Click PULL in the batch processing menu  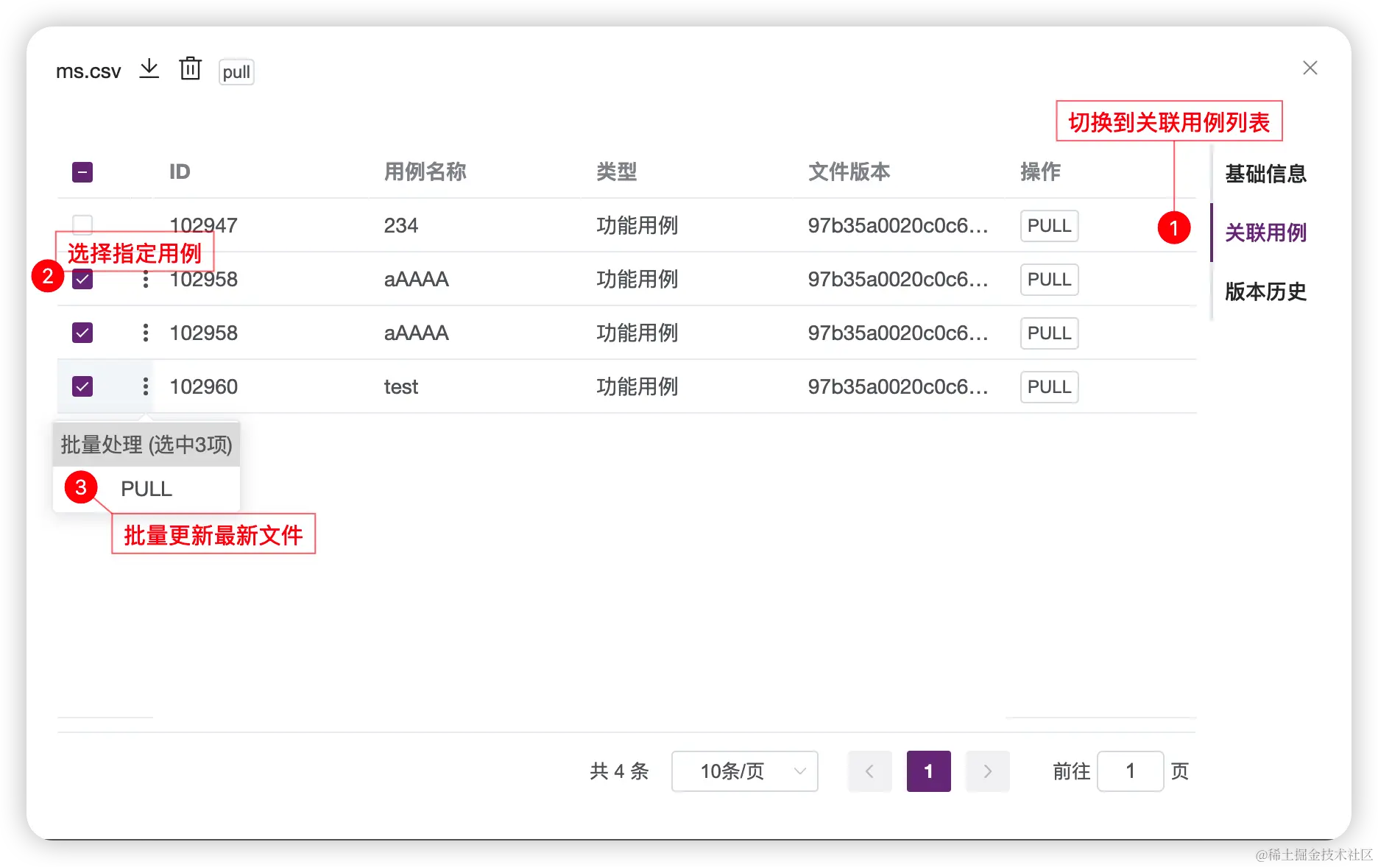(x=146, y=489)
